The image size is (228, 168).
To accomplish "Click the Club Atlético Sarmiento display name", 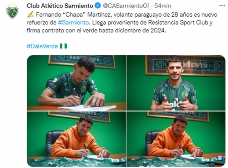I will tap(60, 6).
